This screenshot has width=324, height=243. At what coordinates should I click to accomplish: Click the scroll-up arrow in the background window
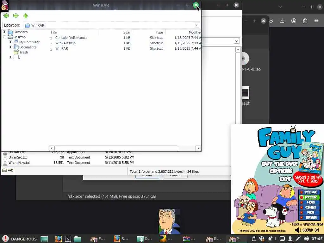238,50
